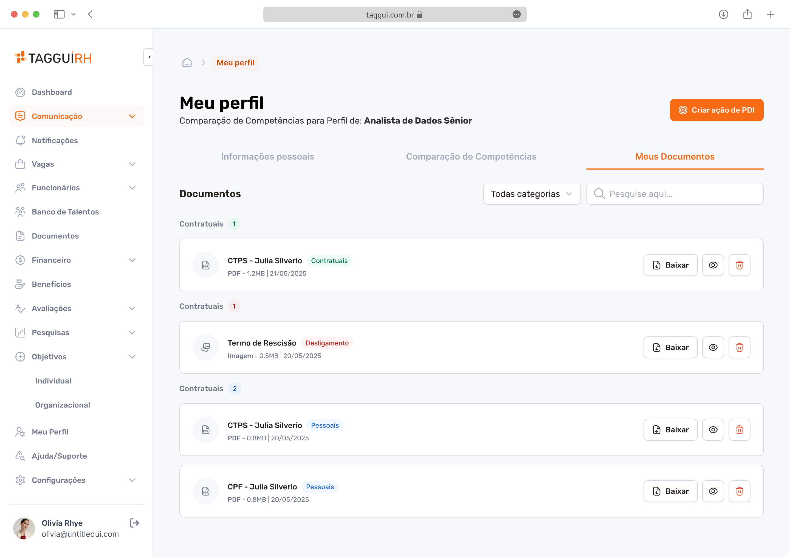The height and width of the screenshot is (557, 790).
Task: Show CPF - Julia Silverio with eye icon
Action: coord(713,491)
